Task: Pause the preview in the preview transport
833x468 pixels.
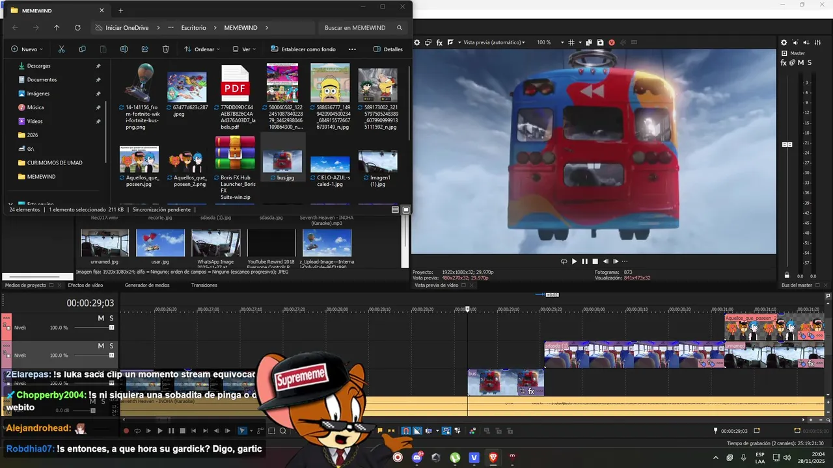Action: click(584, 261)
